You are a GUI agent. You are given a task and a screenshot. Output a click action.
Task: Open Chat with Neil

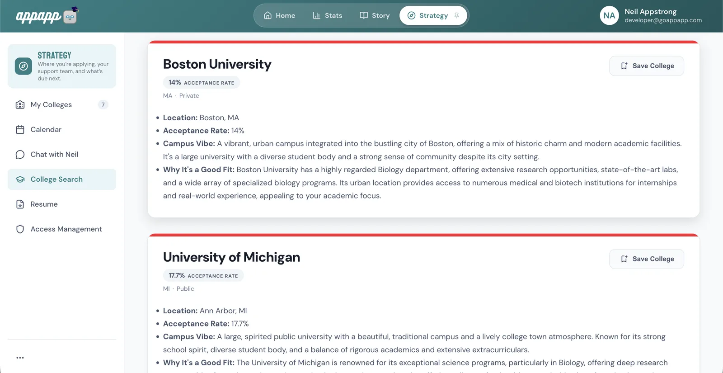[x=62, y=154]
